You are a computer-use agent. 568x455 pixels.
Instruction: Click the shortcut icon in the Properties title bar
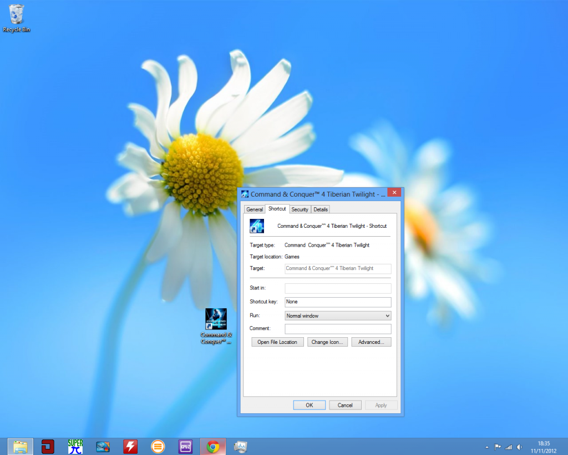click(x=245, y=194)
